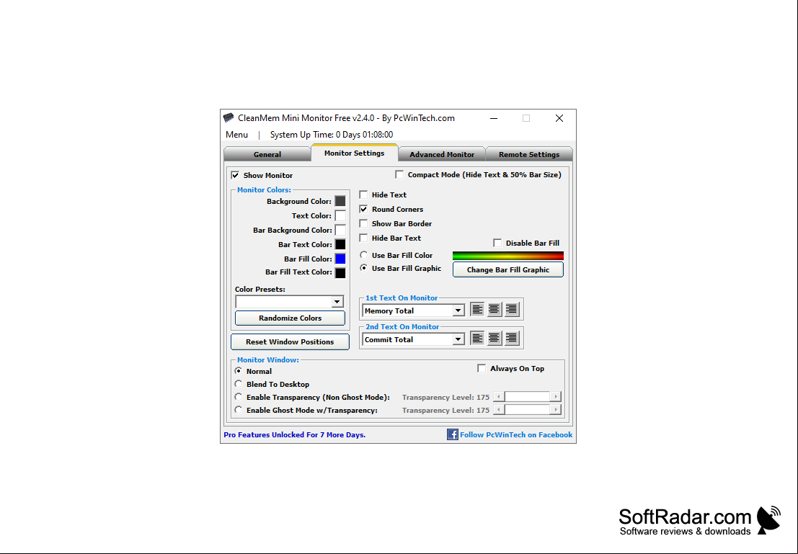Open the Advanced Monitor tab
798x554 pixels.
click(442, 154)
